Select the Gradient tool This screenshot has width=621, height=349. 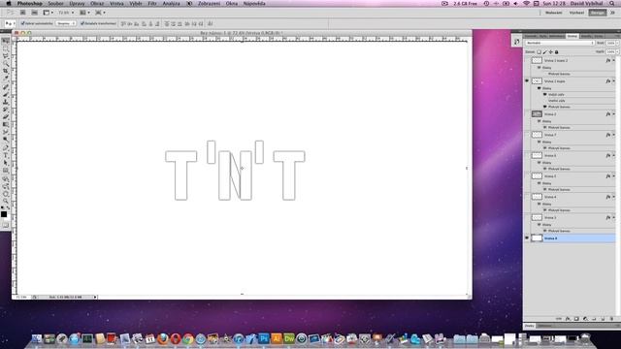[6, 124]
